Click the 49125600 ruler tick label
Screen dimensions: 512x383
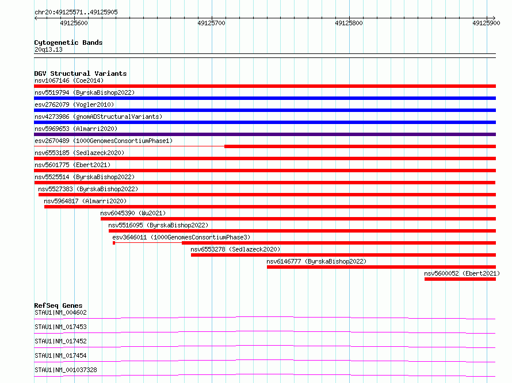pyautogui.click(x=74, y=23)
